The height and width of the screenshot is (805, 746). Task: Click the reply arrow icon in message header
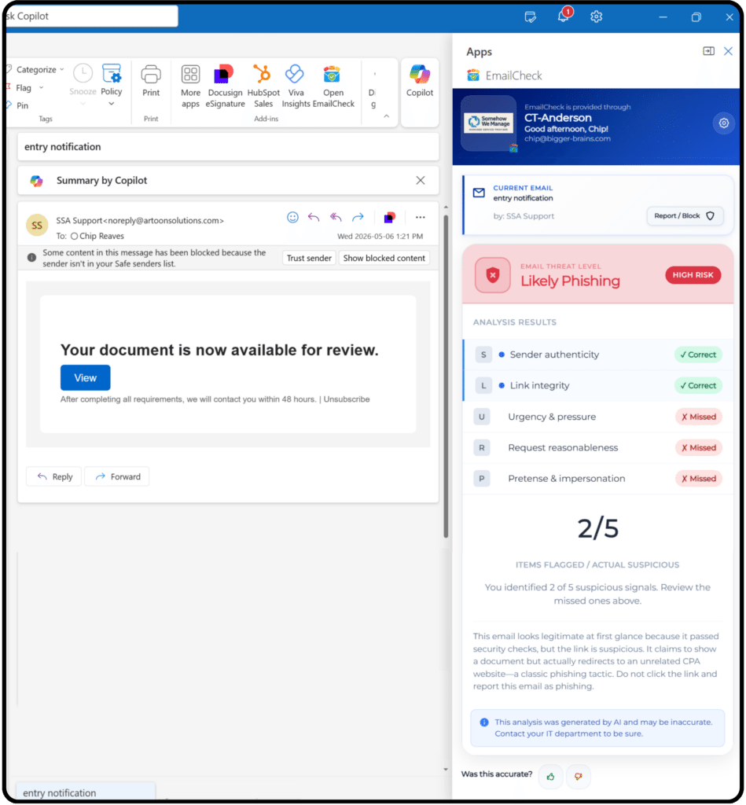pyautogui.click(x=314, y=217)
